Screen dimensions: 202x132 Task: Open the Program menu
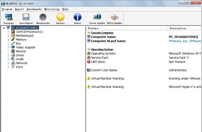(x=7, y=9)
